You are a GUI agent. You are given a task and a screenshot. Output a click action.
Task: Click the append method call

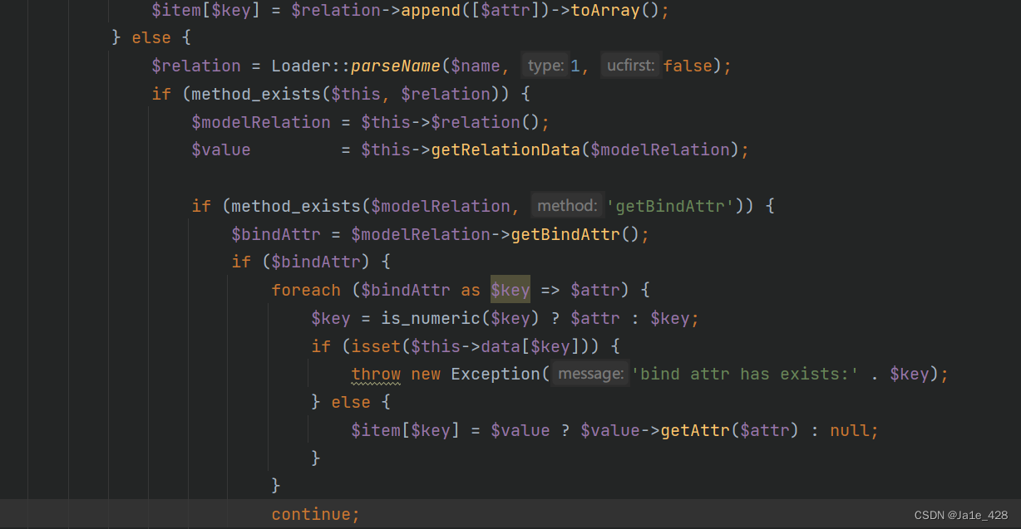431,11
